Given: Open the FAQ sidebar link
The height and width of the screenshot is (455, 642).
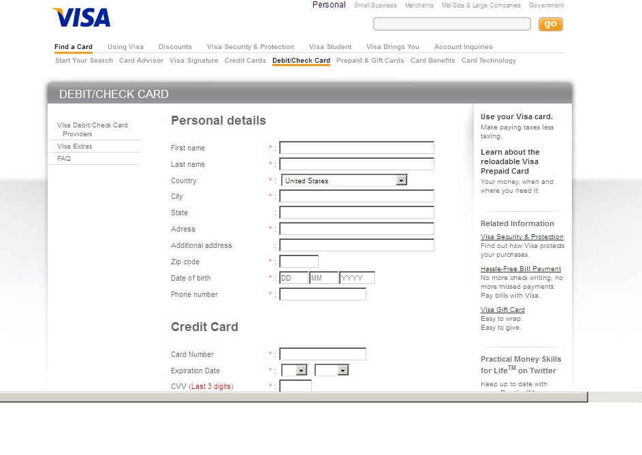Looking at the screenshot, I should (x=64, y=159).
